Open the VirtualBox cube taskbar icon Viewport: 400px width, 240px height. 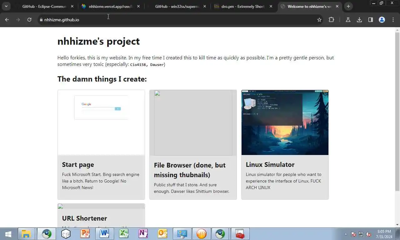[66, 234]
